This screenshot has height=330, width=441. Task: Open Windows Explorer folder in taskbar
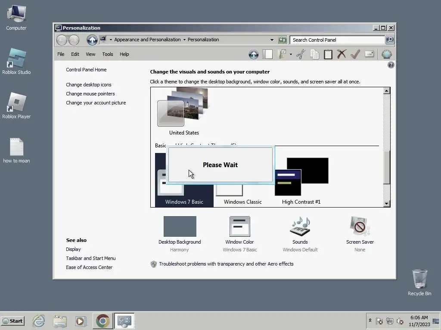(59, 321)
